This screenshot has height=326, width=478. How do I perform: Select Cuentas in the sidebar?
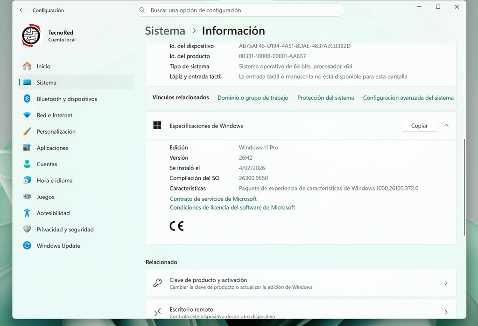[x=76, y=164]
